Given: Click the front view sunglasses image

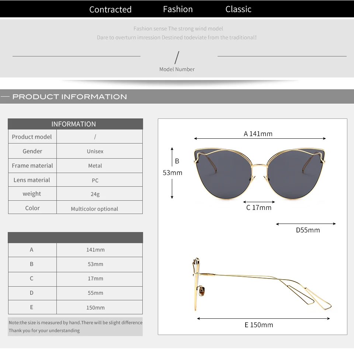Looking at the screenshot, I should point(259,173).
